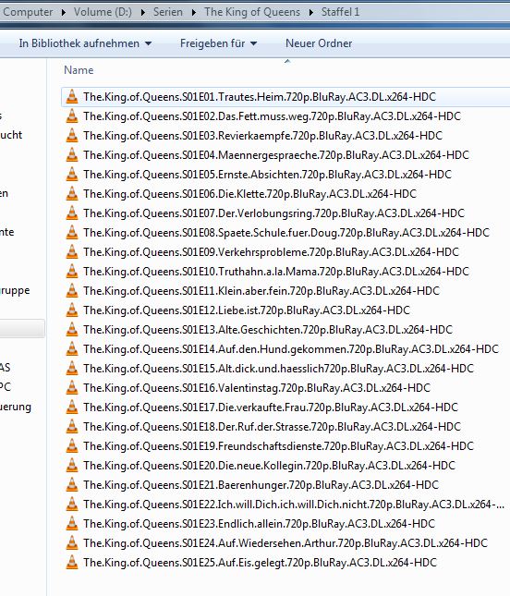Select file S01E20.Die.neue.Kollegin
This screenshot has height=596, width=510.
270,465
